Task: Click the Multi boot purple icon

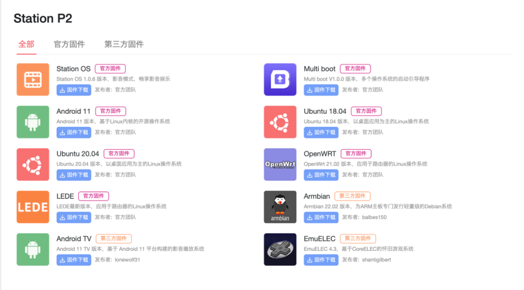Action: click(x=280, y=79)
